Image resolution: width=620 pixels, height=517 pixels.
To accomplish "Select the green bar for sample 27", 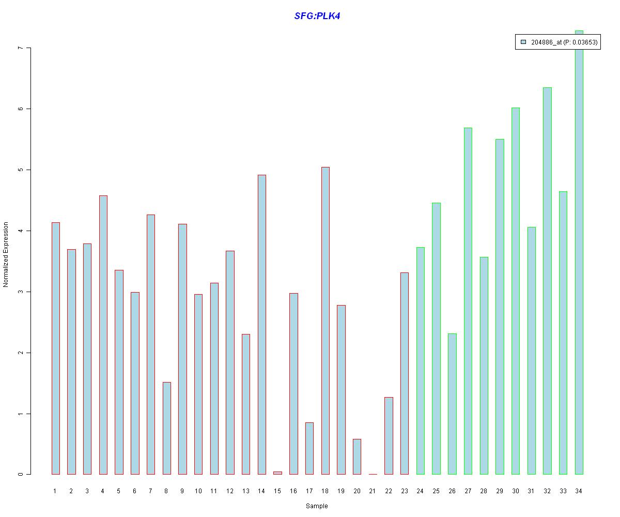I will tap(468, 301).
